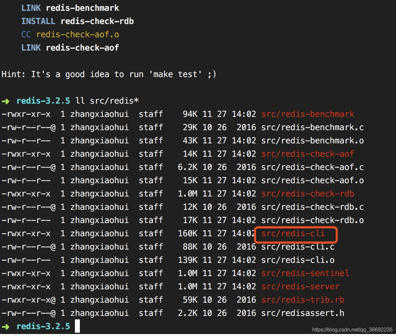Screen dimensions: 396x336
Task: Click the -rwxr-xr-x@ permissions of redis-trib.rb
Action: [x=28, y=300]
